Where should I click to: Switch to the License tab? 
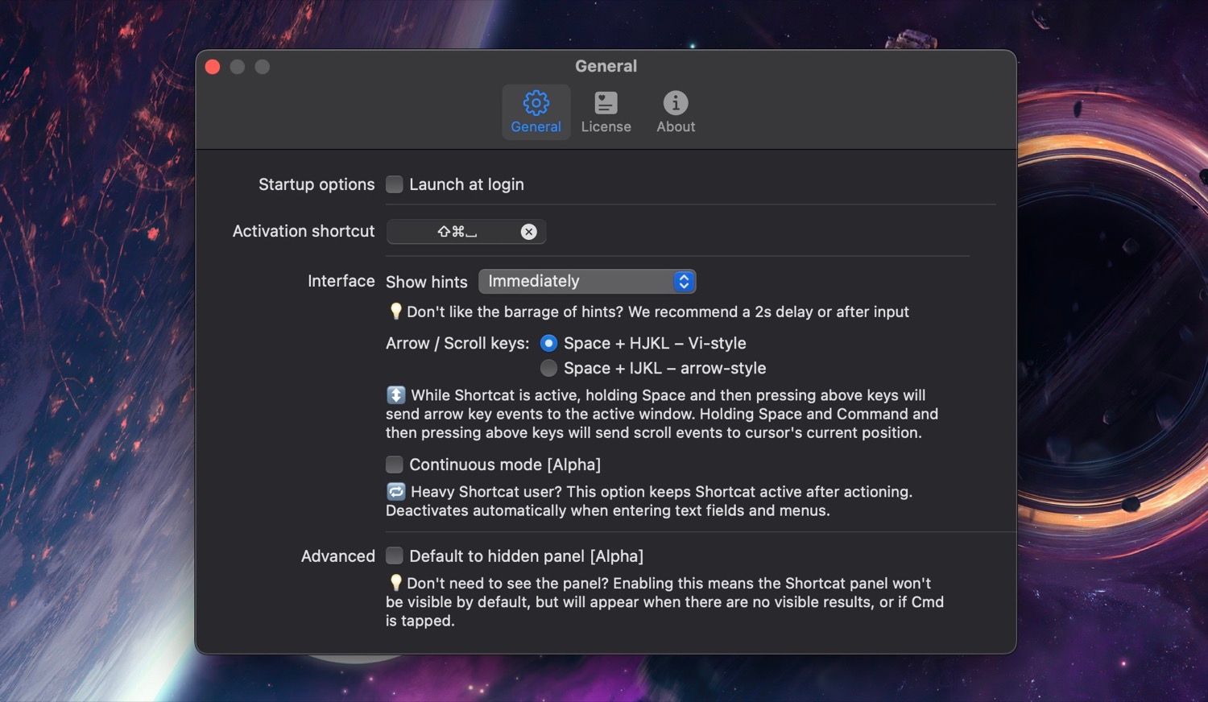point(606,112)
